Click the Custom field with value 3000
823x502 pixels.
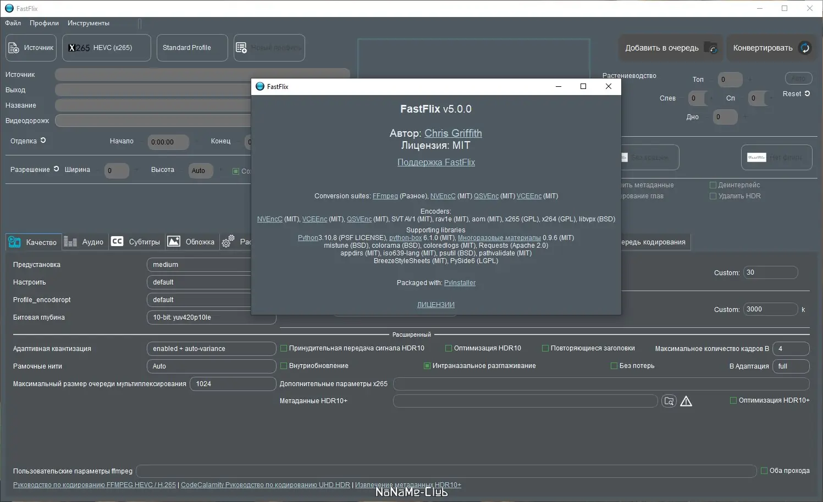(x=770, y=309)
